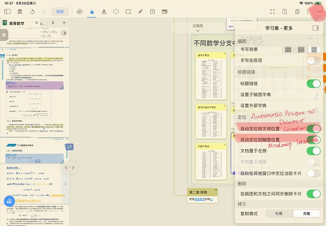Viewport: 326px width, 226px height.
Task: Click the split panel icon in the document view
Action: click(64, 33)
